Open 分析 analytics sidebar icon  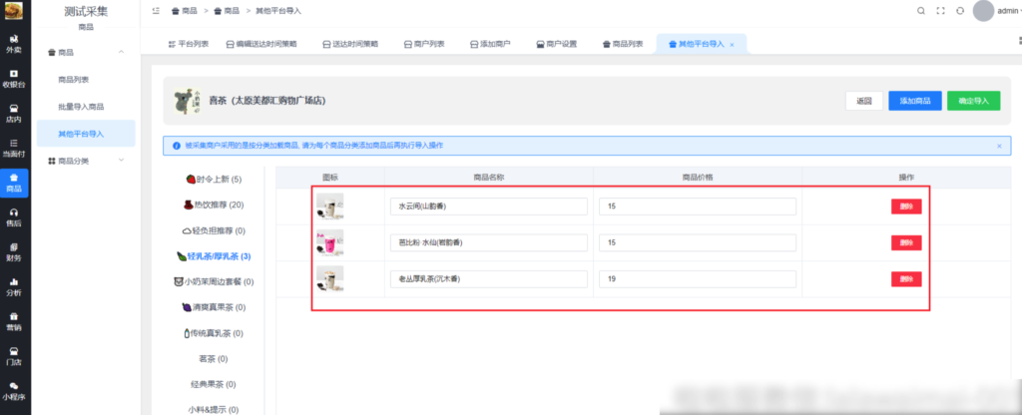click(14, 286)
